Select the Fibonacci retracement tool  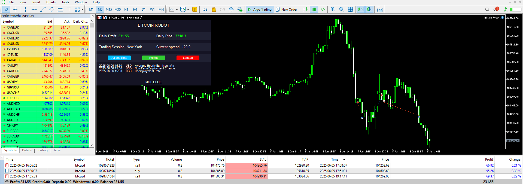click(x=60, y=10)
